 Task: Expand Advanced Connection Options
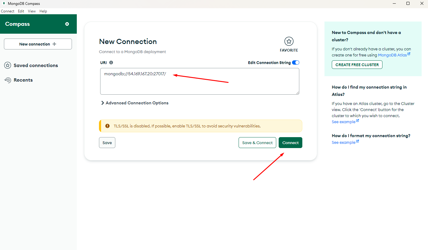pyautogui.click(x=134, y=103)
